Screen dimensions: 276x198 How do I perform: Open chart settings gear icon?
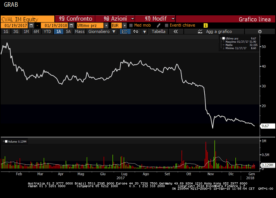(x=259, y=31)
